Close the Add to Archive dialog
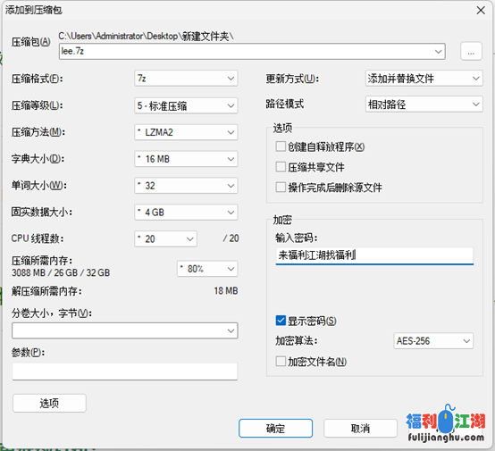Screen dimensions: 495x451 [481, 11]
